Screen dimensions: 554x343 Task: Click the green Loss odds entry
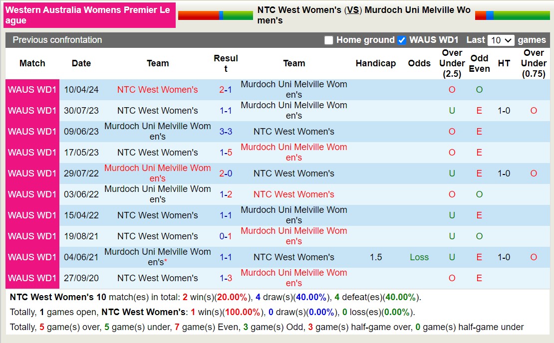(x=419, y=257)
